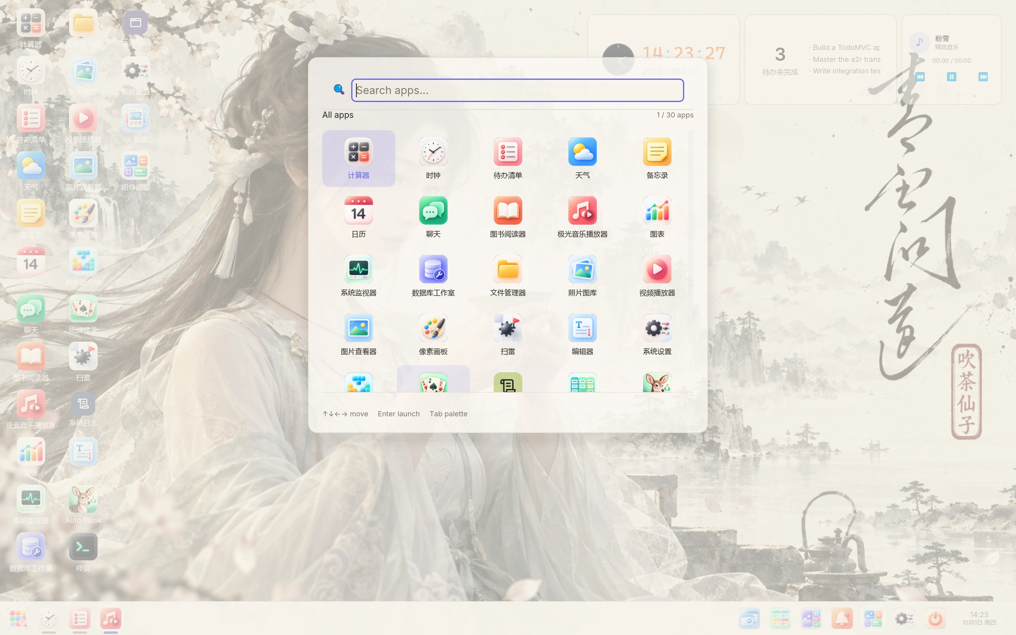1016x635 pixels.
Task: Open 照片图库 in the launcher grid
Action: click(582, 276)
